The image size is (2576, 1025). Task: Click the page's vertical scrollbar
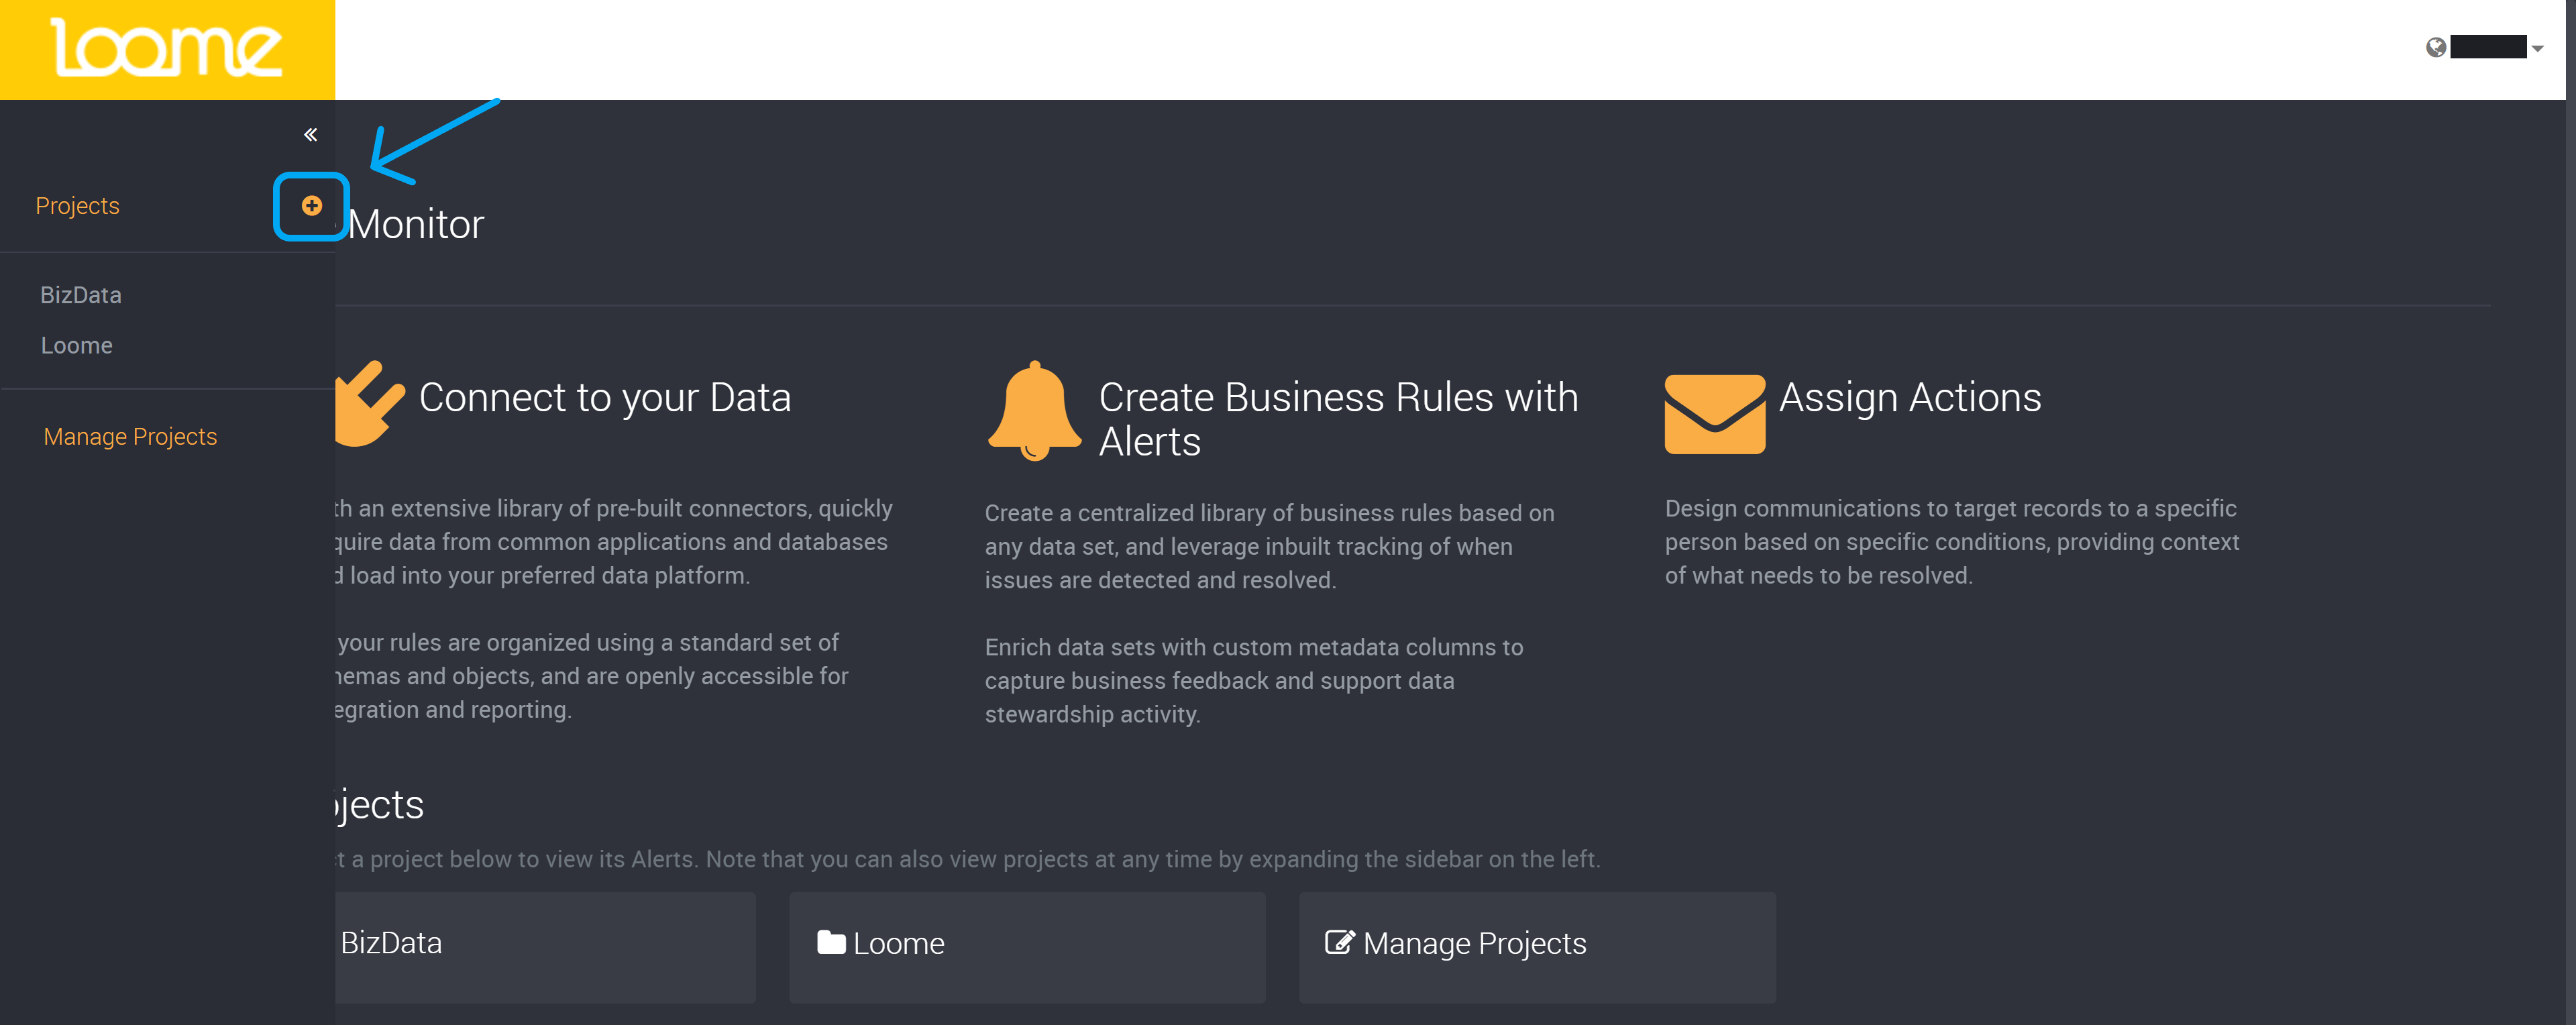2570,512
